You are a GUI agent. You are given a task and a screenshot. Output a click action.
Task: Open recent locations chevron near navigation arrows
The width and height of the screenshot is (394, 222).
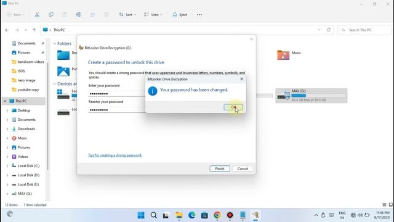coord(26,30)
